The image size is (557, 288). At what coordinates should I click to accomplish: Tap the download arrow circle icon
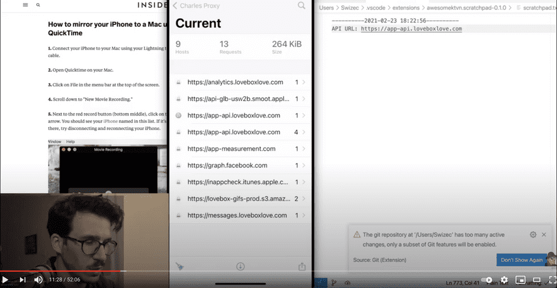click(240, 266)
